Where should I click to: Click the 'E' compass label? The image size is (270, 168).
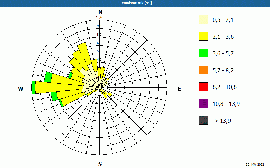coord(179,89)
